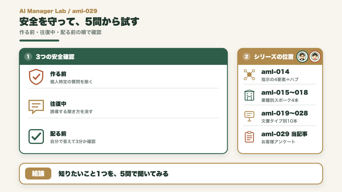Click the shield checkmark icon beside 作る前
Viewport: 342px width, 192px height.
tap(36, 77)
